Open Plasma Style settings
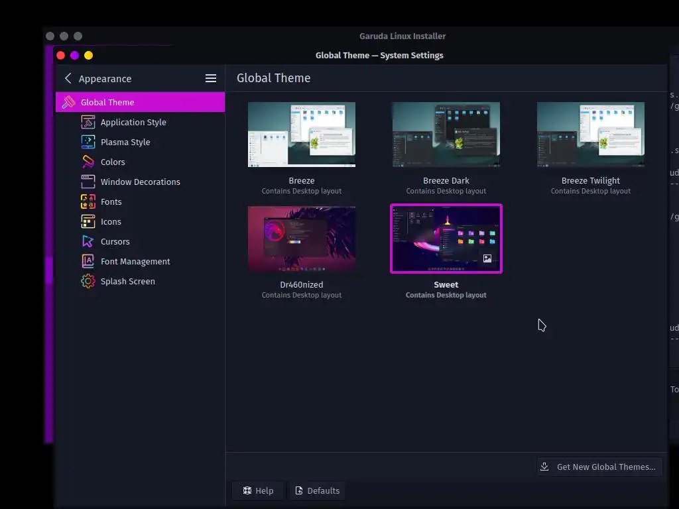The image size is (679, 509). click(141, 142)
